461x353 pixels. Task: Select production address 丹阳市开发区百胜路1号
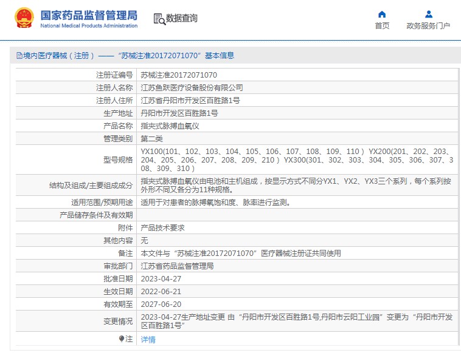point(179,113)
